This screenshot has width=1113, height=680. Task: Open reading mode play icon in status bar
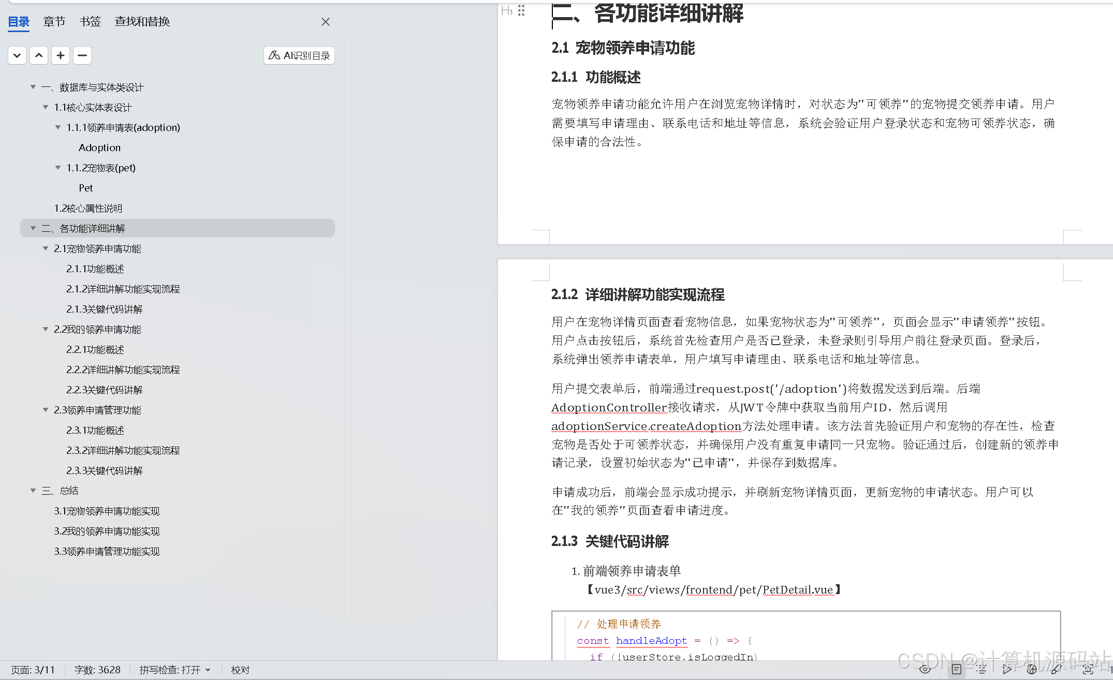pyautogui.click(x=1007, y=670)
